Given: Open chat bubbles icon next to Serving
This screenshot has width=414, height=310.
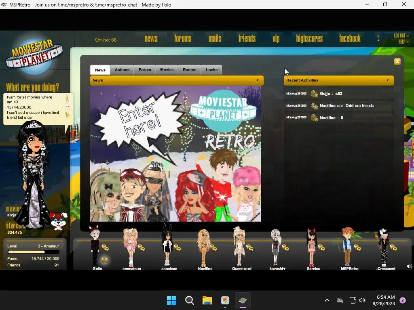Looking at the screenshot, I should tap(321, 248).
